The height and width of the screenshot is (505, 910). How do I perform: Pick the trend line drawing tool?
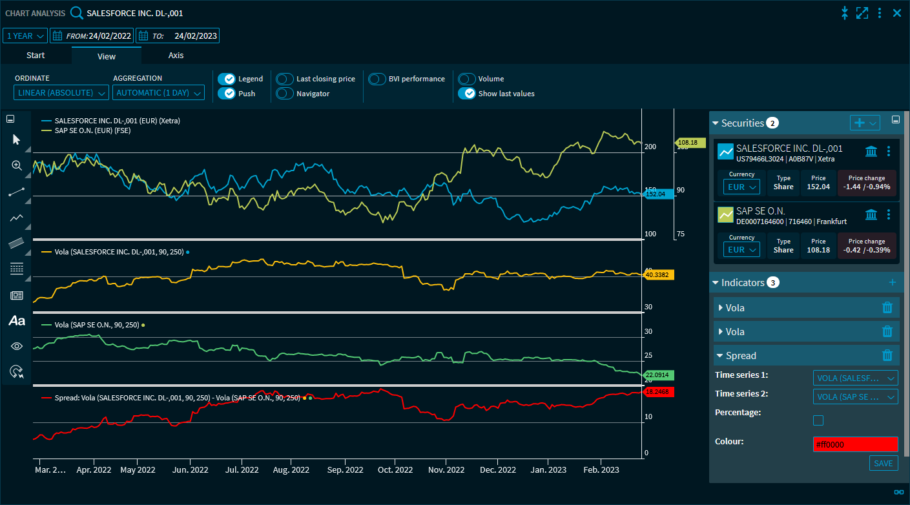point(17,192)
